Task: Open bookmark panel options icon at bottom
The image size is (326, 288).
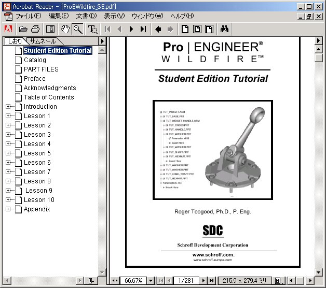Action: (91, 281)
